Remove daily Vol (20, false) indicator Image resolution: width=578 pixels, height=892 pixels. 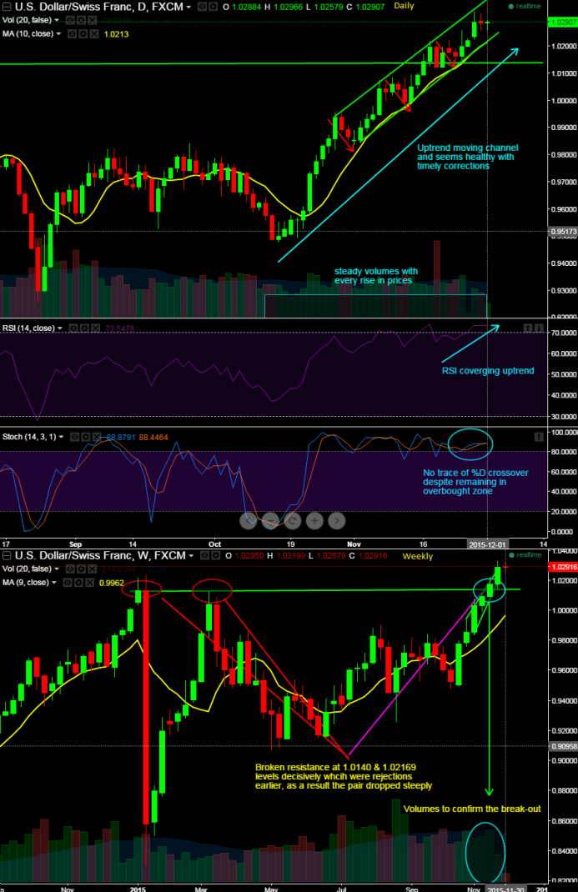coord(91,20)
